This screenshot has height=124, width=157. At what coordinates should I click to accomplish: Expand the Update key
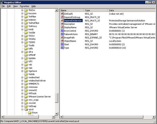[22, 58]
